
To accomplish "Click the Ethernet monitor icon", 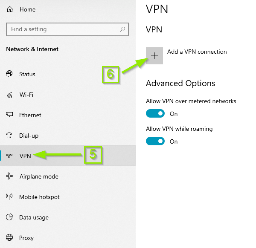I will click(x=9, y=115).
